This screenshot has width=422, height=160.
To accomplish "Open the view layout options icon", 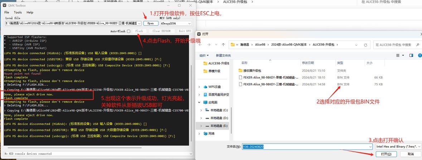I will point(398,55).
